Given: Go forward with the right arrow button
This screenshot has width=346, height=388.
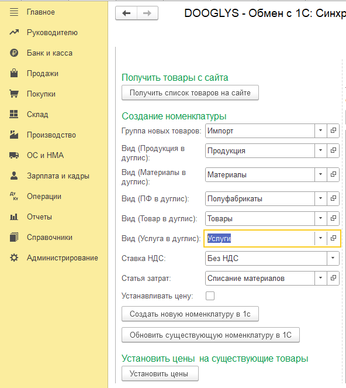Looking at the screenshot, I should (x=147, y=13).
